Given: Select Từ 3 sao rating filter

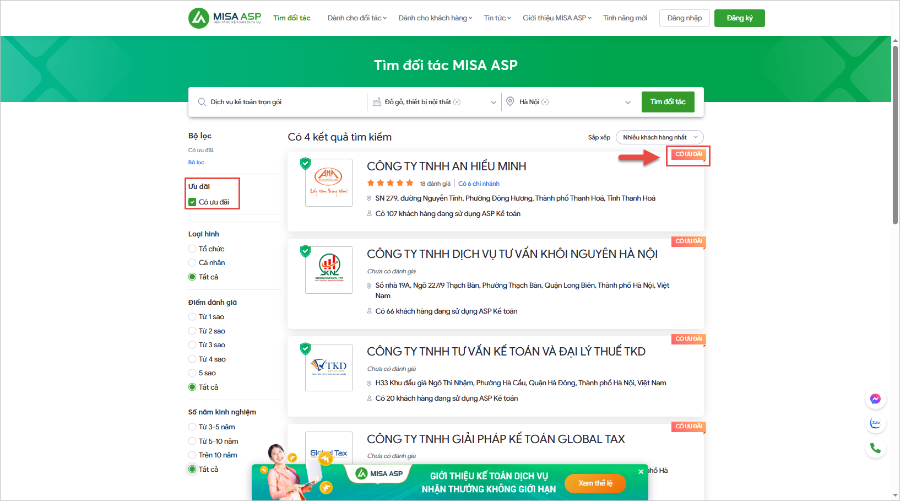Looking at the screenshot, I should point(192,345).
